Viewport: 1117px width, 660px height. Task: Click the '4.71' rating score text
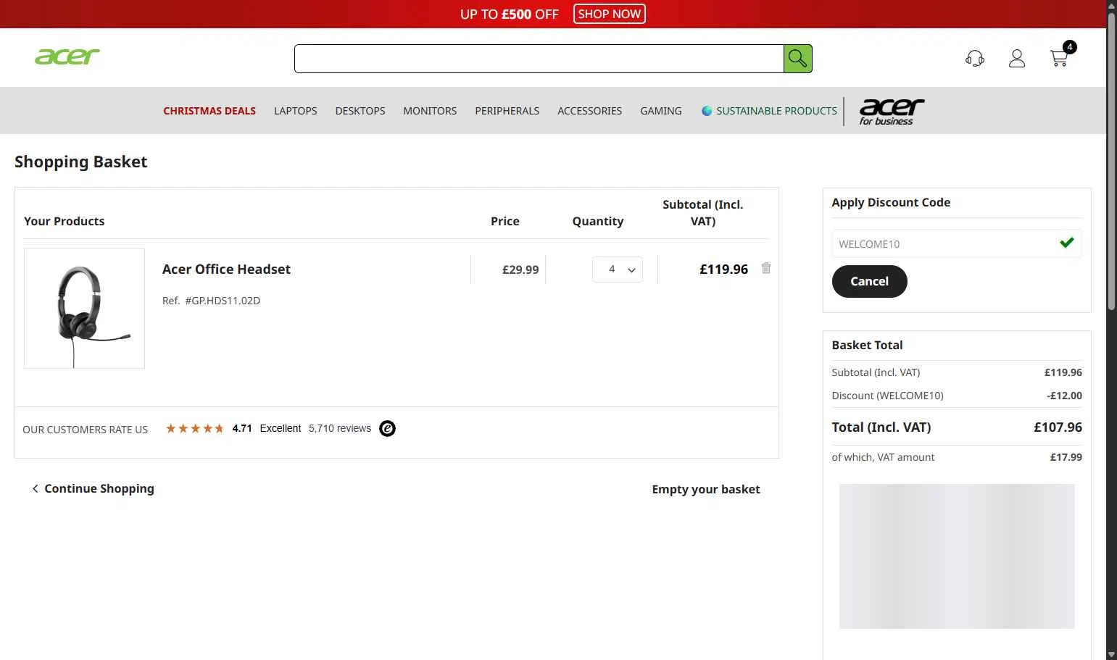(242, 428)
